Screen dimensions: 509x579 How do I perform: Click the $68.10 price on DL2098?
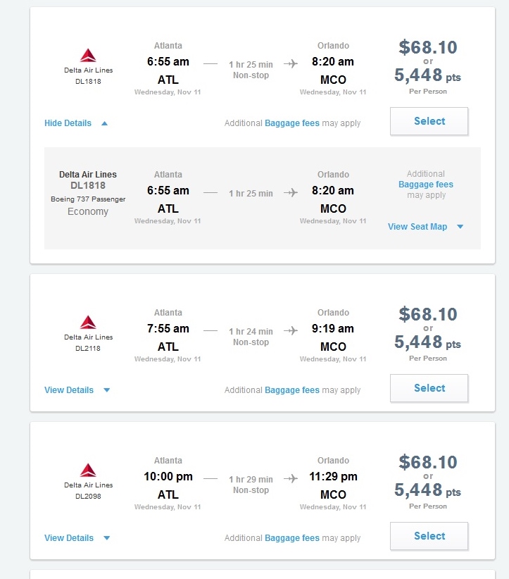(428, 462)
